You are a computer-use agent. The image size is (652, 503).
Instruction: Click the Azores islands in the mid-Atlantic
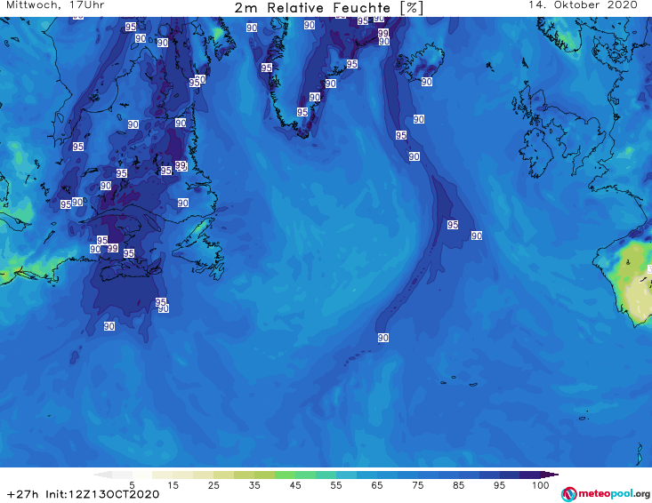[460, 381]
